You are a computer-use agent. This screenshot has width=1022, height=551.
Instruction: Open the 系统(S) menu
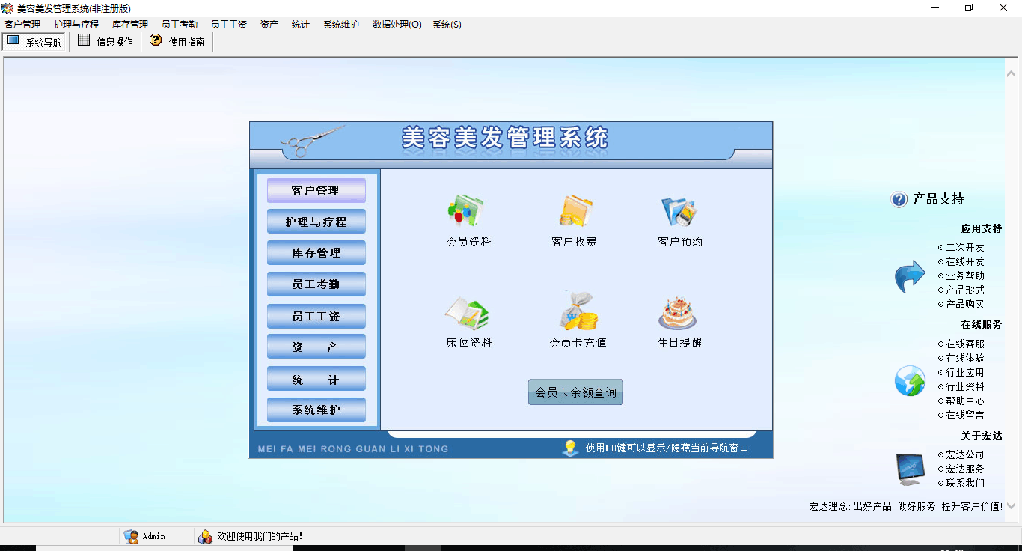click(x=447, y=25)
